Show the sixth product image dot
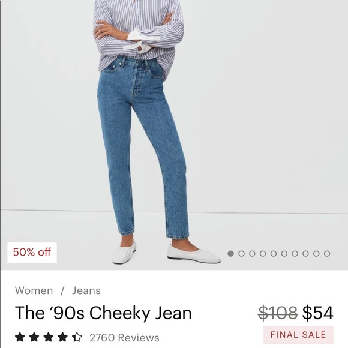This screenshot has width=348, height=348. pos(284,253)
